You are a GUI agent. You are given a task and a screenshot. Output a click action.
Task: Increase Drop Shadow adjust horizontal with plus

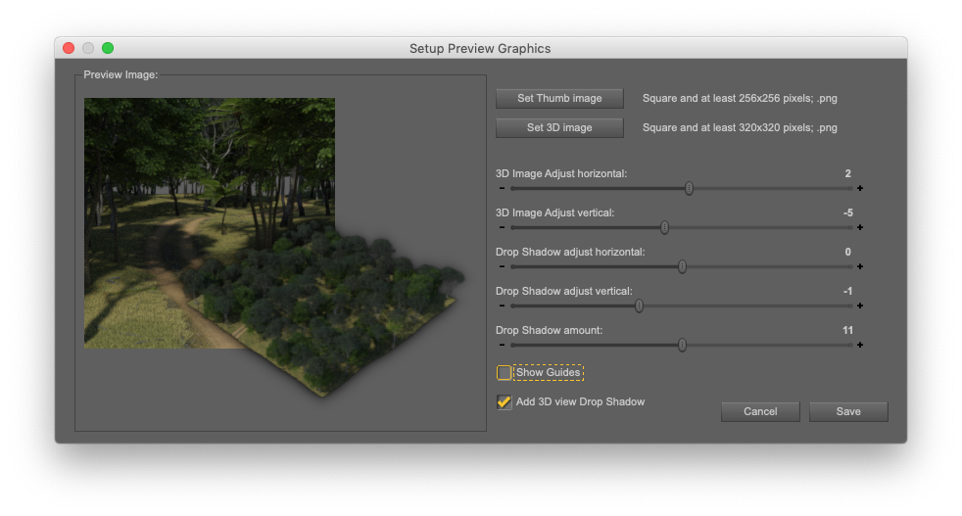click(860, 267)
